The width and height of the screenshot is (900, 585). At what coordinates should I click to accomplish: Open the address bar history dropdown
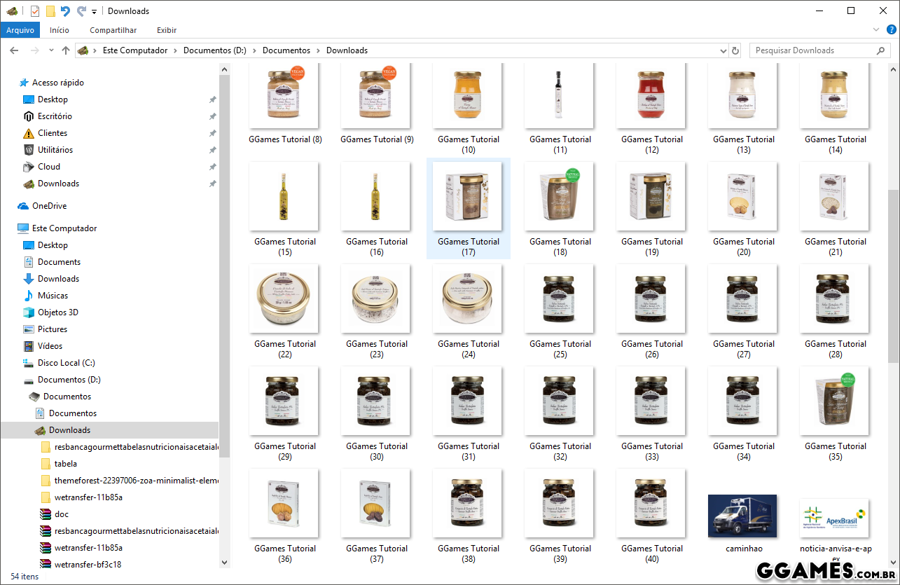[x=724, y=50]
